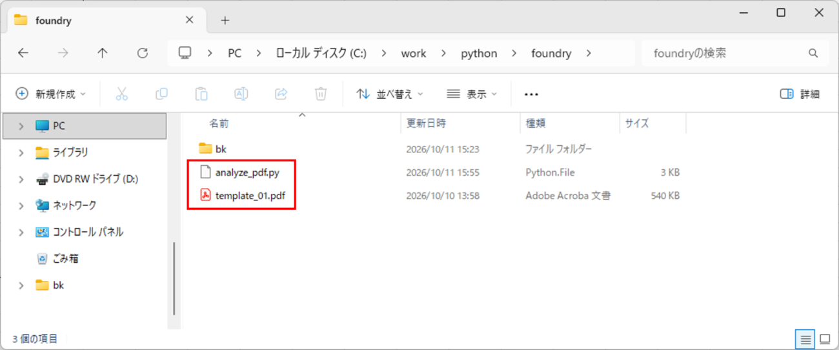Open the three-dots See more menu
Image resolution: width=839 pixels, height=350 pixels.
point(531,94)
